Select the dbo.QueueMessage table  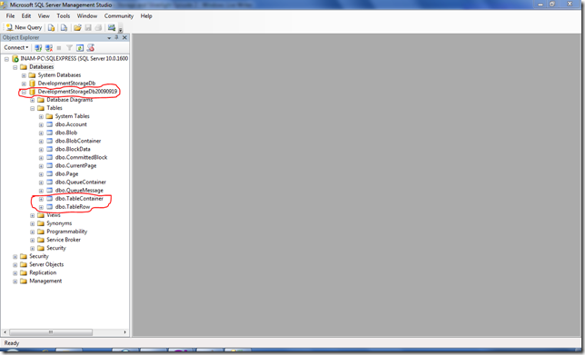(79, 190)
